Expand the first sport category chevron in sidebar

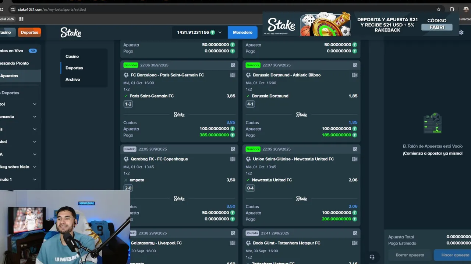pos(35,104)
